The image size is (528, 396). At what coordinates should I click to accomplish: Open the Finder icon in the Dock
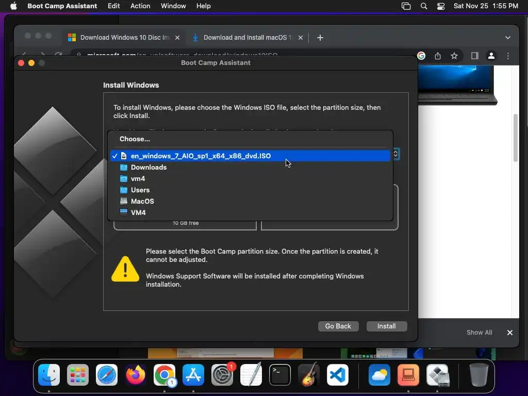pyautogui.click(x=49, y=375)
